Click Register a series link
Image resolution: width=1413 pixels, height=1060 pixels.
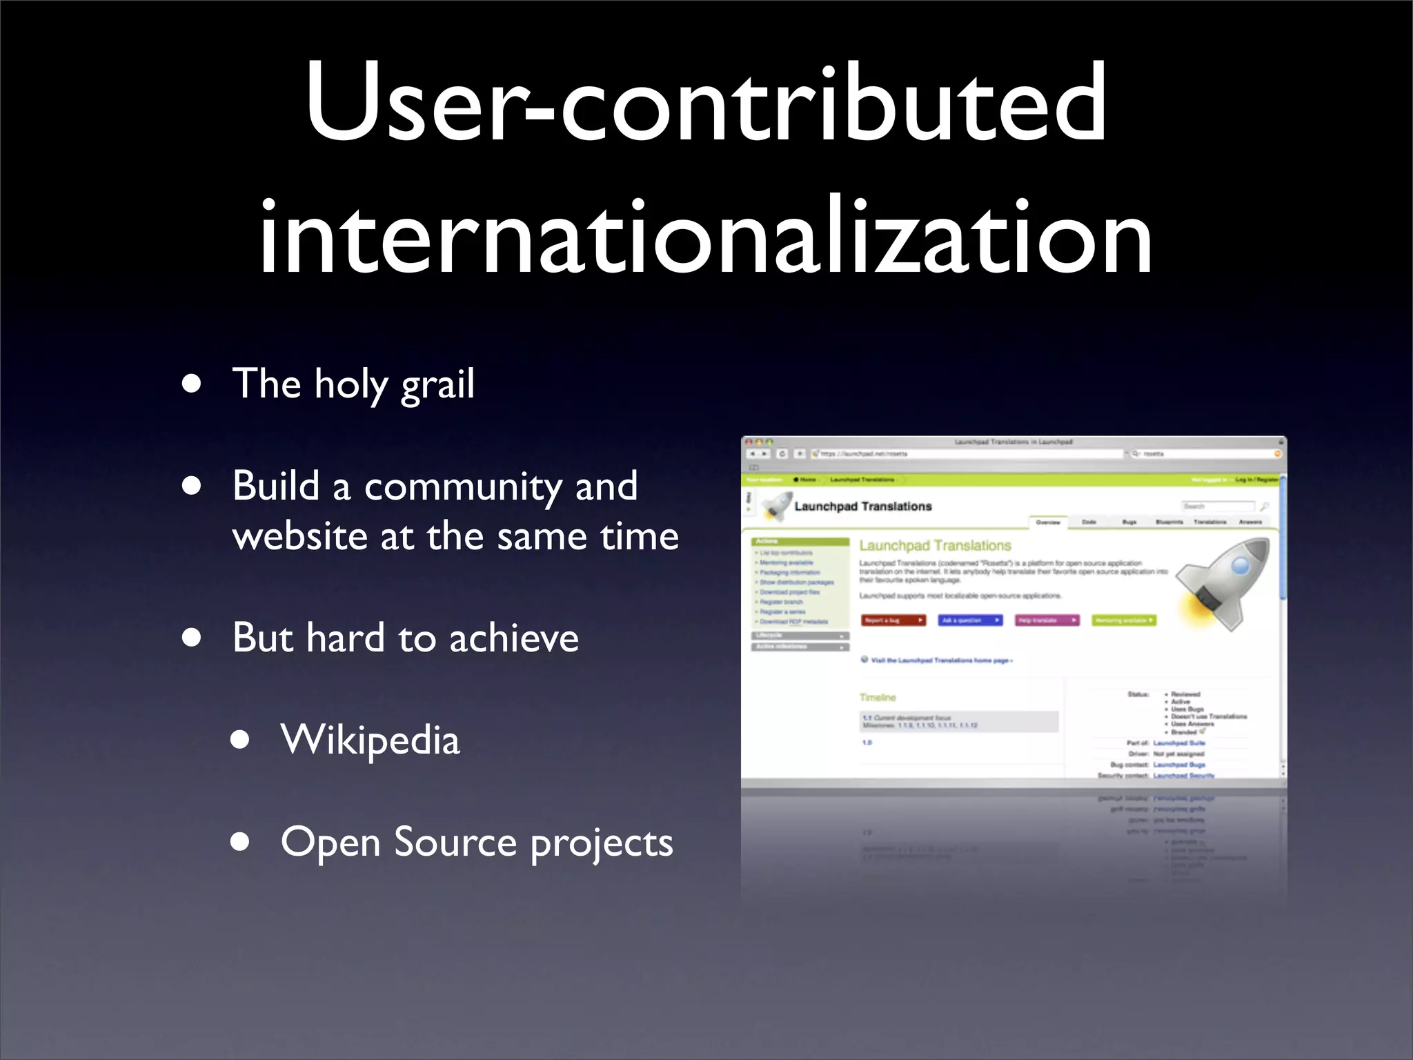click(x=782, y=611)
